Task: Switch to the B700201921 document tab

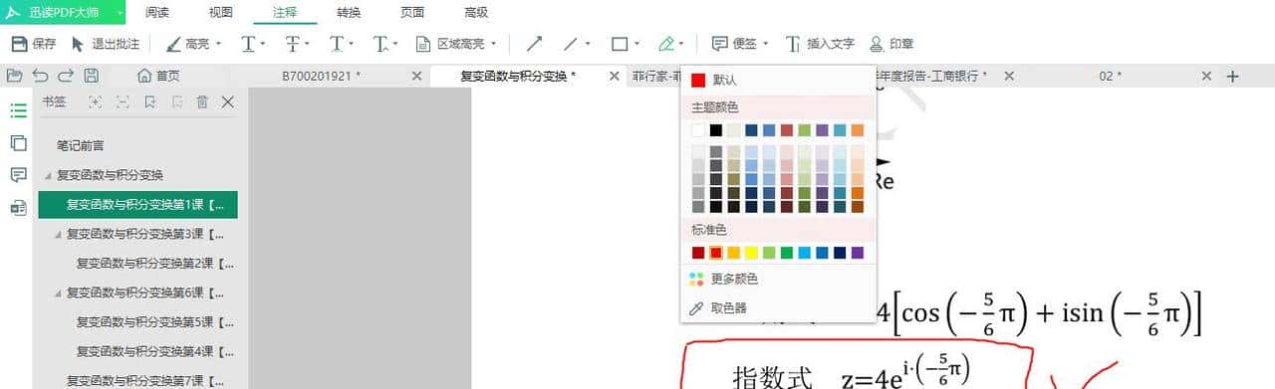Action: coord(321,76)
